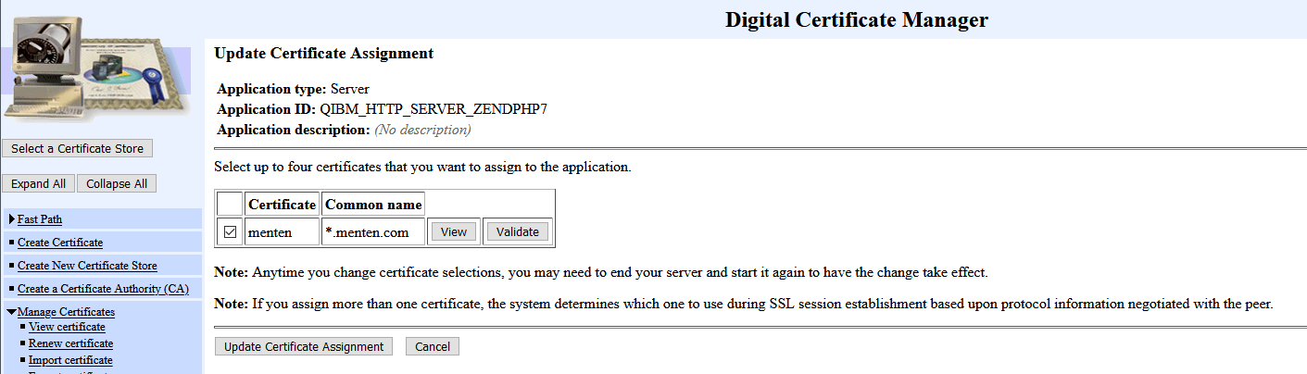Uncheck the menten certificate checkbox
1307x374 pixels.
point(231,232)
